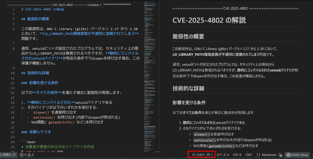
Task: Click preview code 'getaddrinfo()' bullet
Action: pyautogui.click(x=221, y=146)
